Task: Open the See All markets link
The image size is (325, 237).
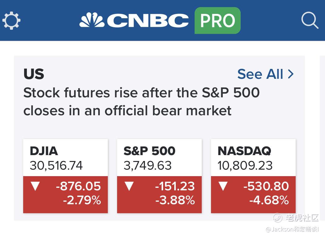Action: pos(265,74)
